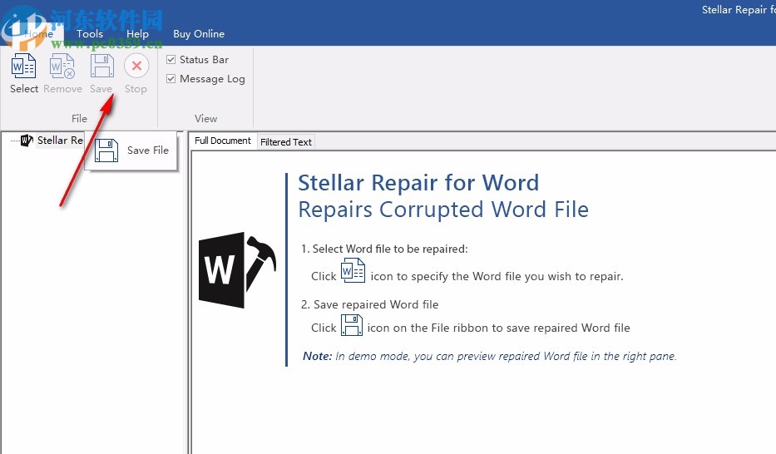Click the 'Repairs Corrupted Word File' subtitle
The height and width of the screenshot is (454, 776).
[443, 210]
